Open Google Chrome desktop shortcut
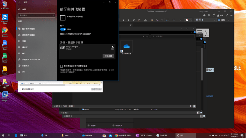 5,31
